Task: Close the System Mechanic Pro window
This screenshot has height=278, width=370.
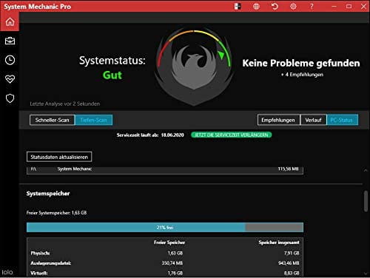Action: click(363, 7)
